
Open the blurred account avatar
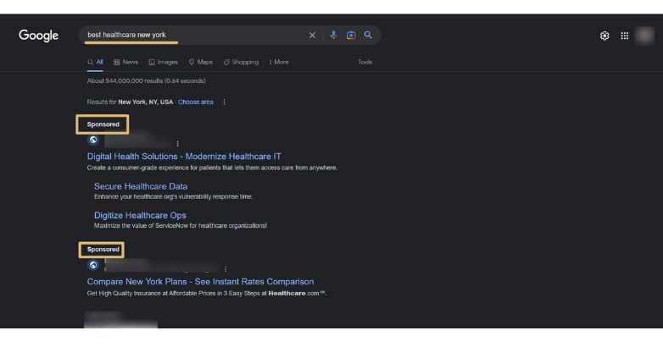645,36
